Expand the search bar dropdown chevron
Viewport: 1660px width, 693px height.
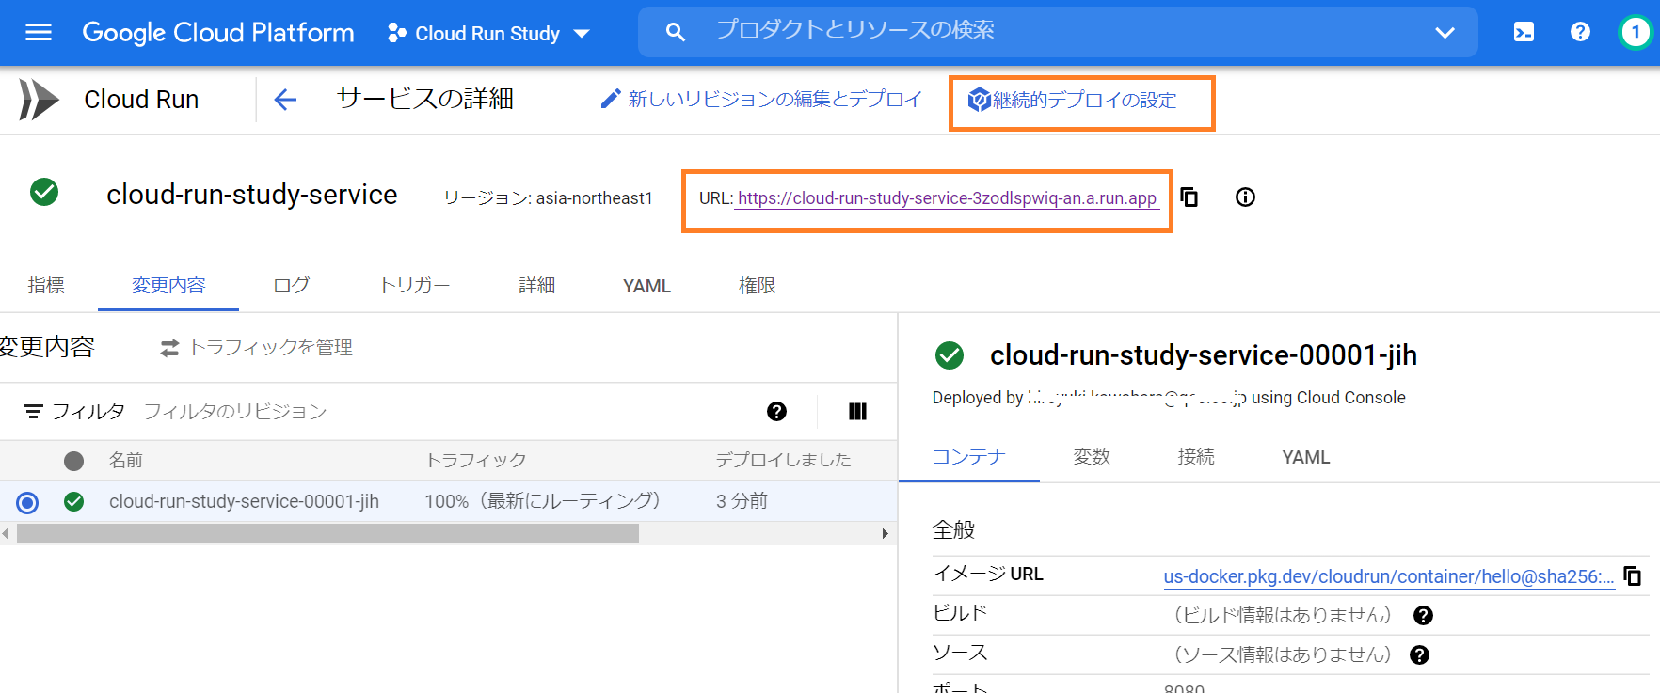point(1445,33)
